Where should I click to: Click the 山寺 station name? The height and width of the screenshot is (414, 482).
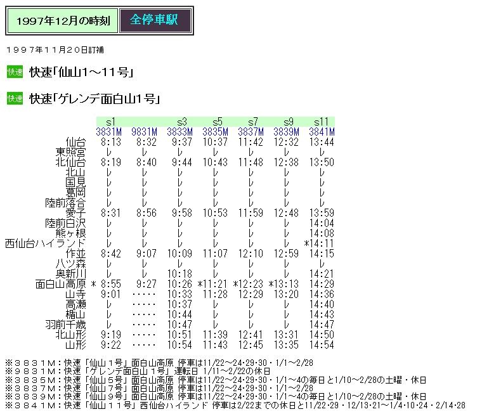75,294
